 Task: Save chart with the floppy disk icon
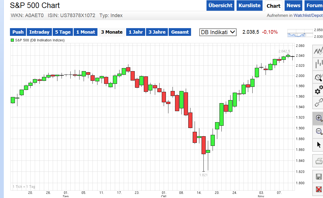[x=318, y=176]
